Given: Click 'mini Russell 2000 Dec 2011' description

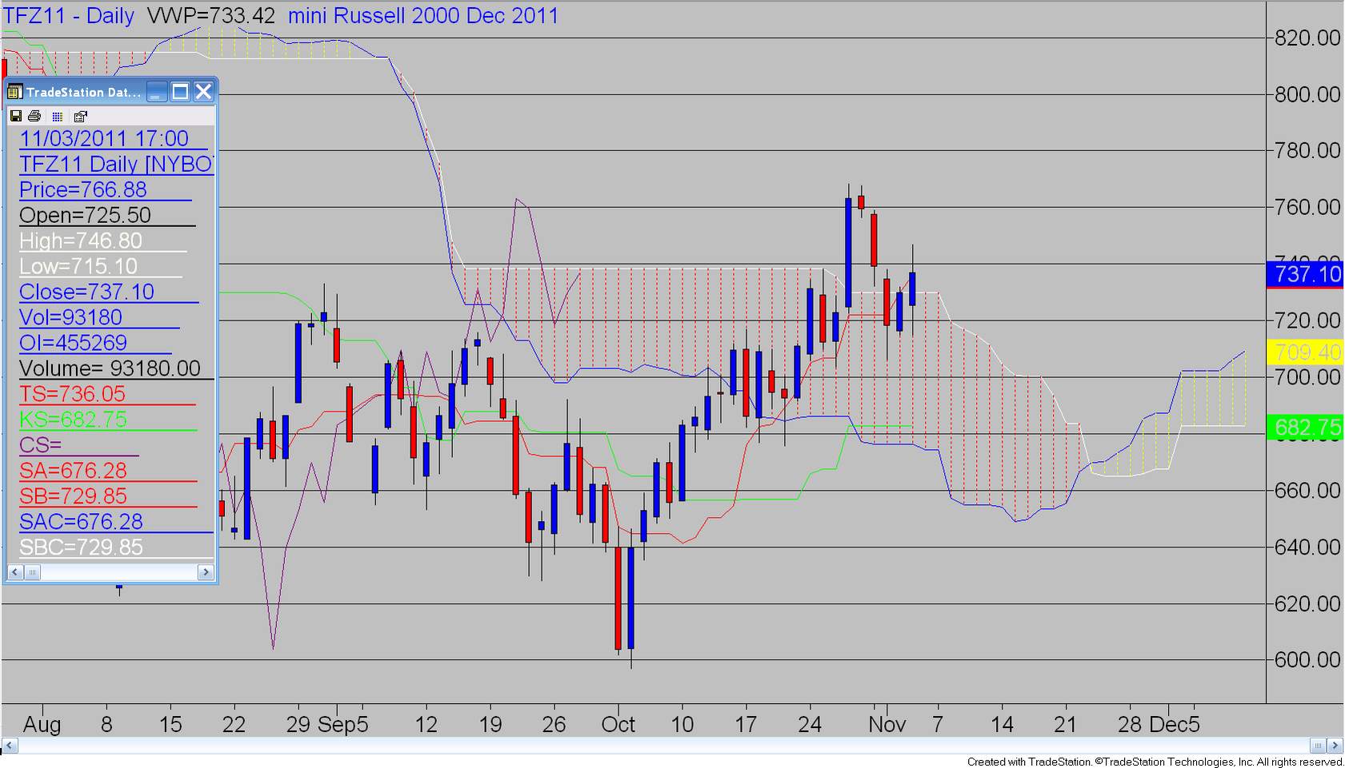Looking at the screenshot, I should click(x=423, y=16).
